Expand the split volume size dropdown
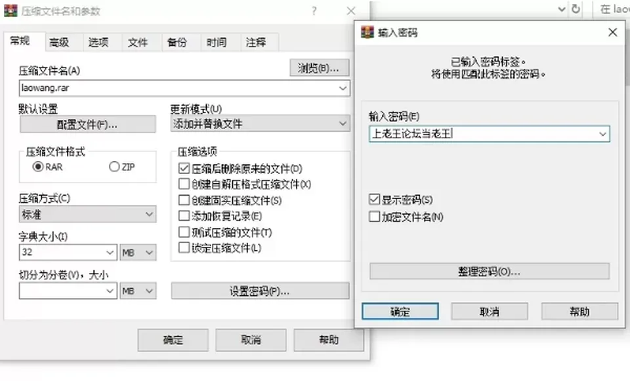630x381 pixels. (110, 291)
